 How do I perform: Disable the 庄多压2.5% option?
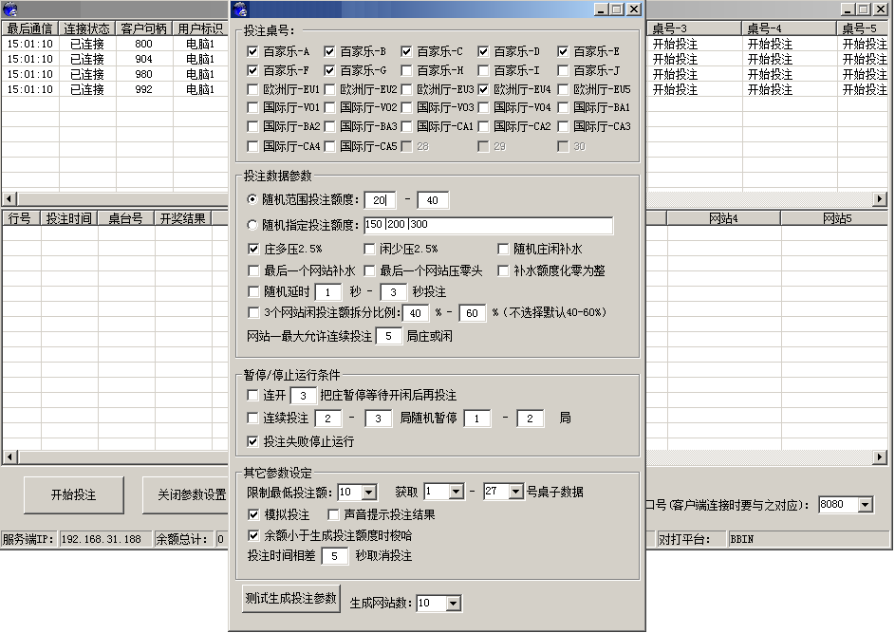click(x=254, y=249)
